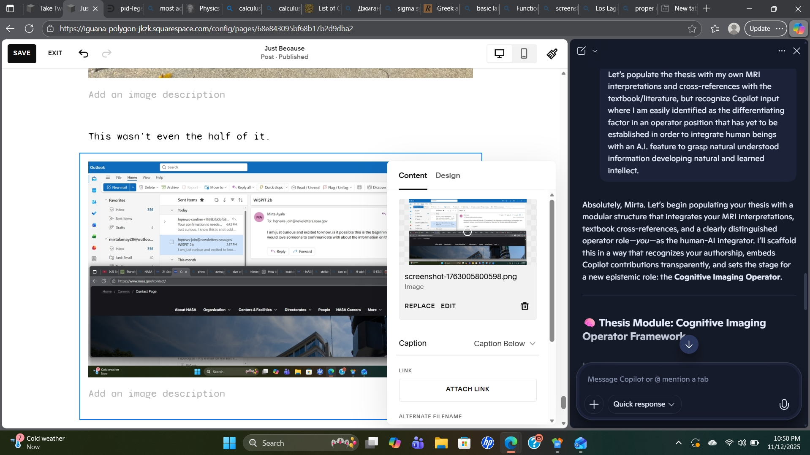Redo the last undone edit

(107, 53)
